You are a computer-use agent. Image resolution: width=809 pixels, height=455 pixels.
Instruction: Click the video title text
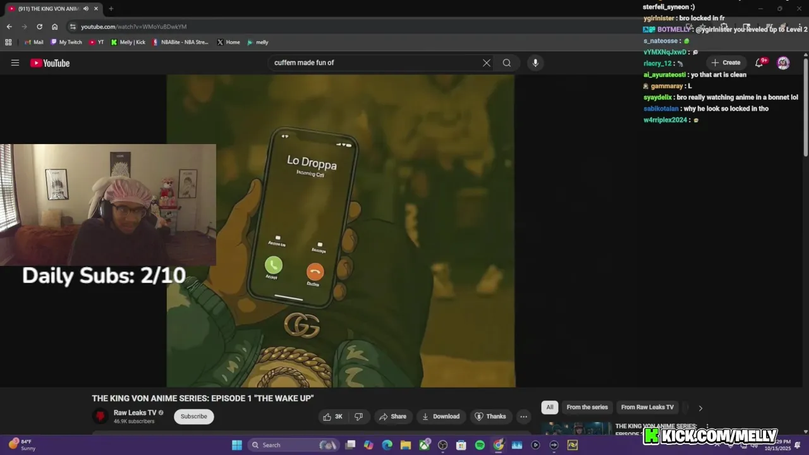[203, 398]
